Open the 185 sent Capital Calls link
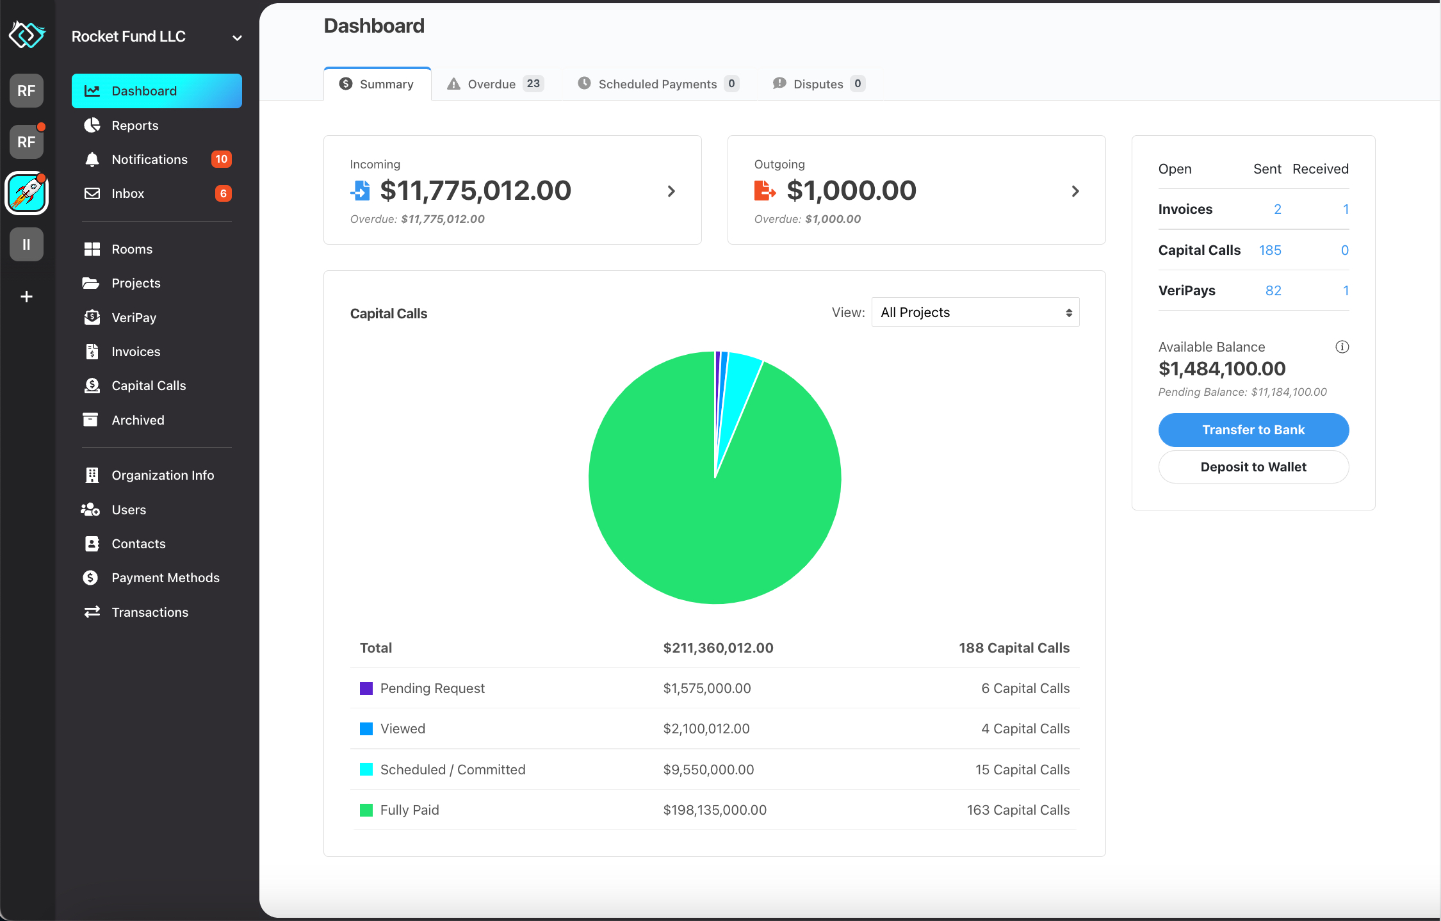Viewport: 1441px width, 921px height. 1270,250
